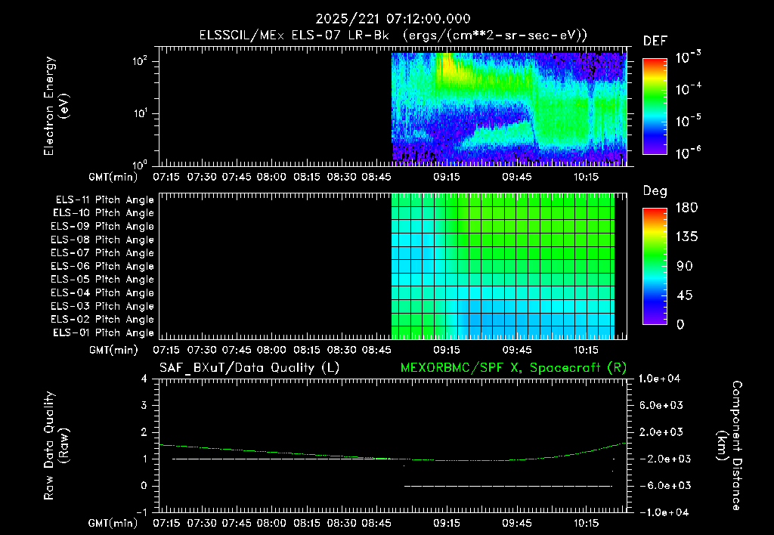Click the Electron Energy (eV) axis label
774x535 pixels.
[56, 106]
